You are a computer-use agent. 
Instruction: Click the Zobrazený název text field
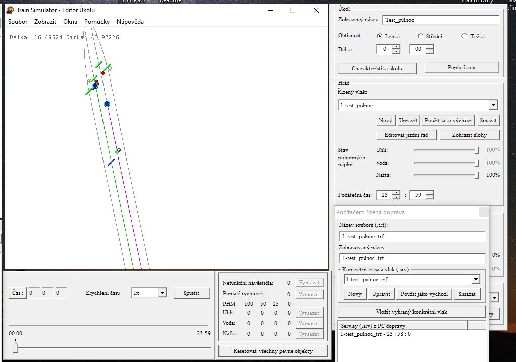click(x=440, y=20)
